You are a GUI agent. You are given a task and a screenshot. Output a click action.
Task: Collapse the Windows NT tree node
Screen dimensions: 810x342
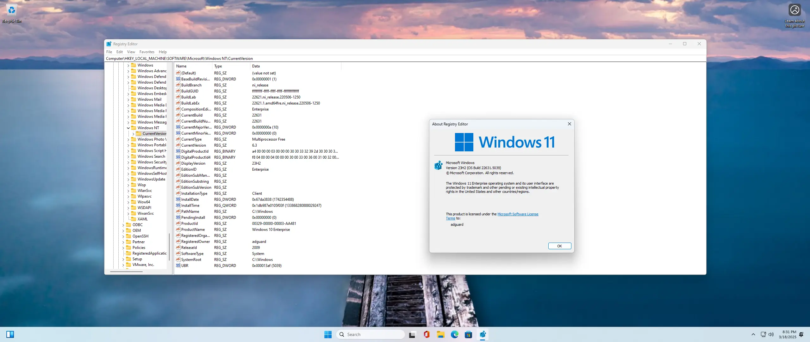128,128
